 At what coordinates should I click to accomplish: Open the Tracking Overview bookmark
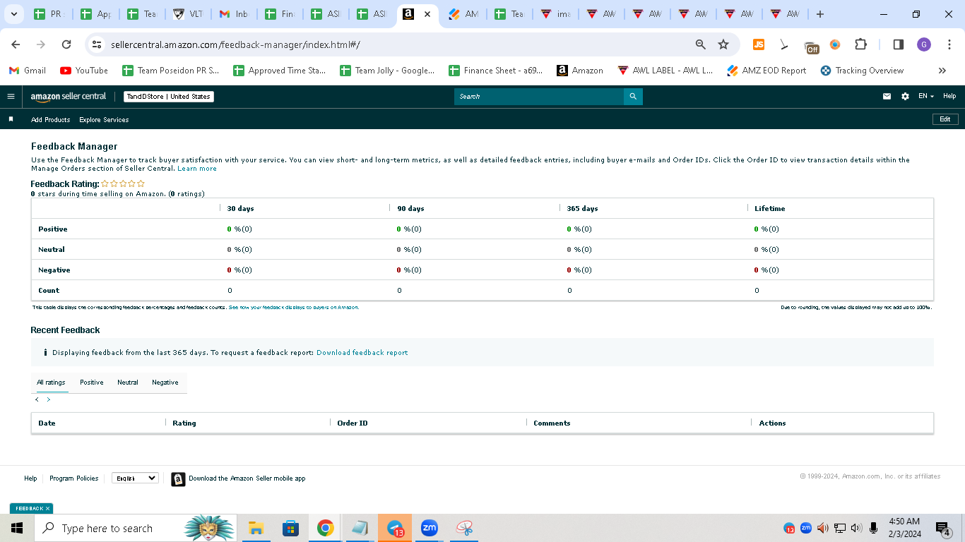862,71
